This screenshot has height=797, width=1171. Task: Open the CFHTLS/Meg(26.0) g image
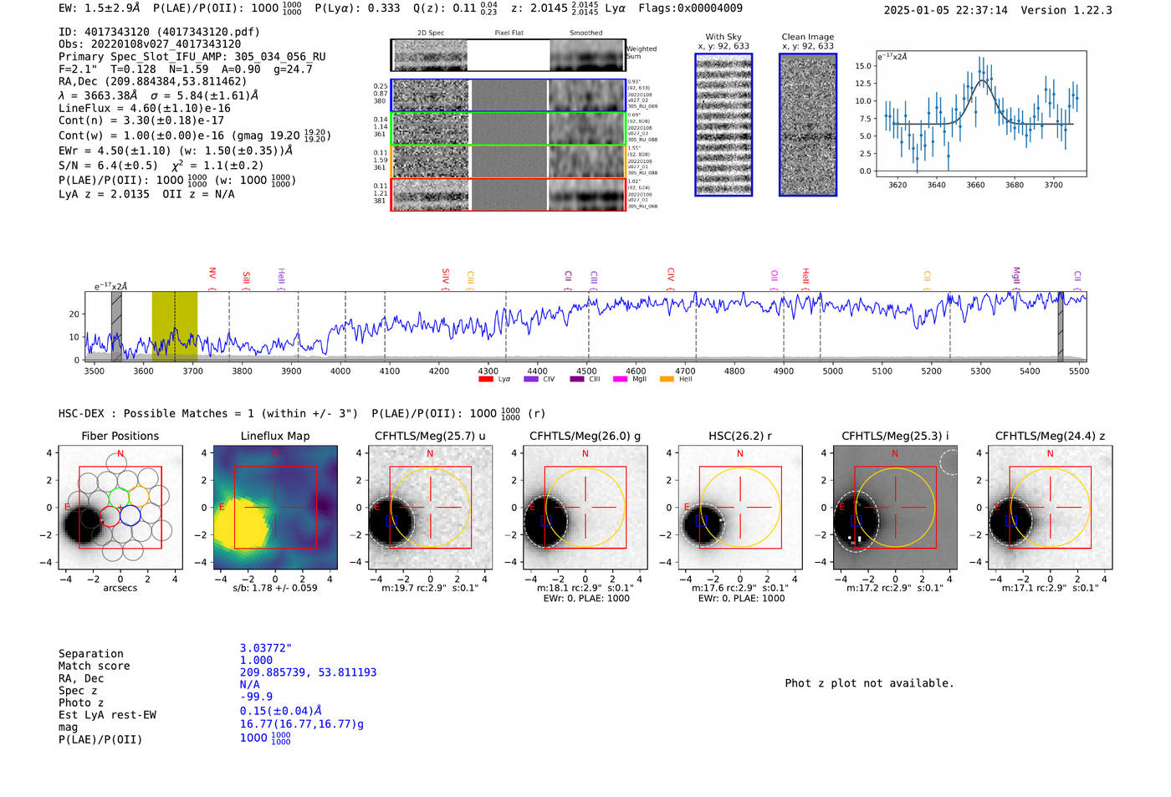[585, 508]
